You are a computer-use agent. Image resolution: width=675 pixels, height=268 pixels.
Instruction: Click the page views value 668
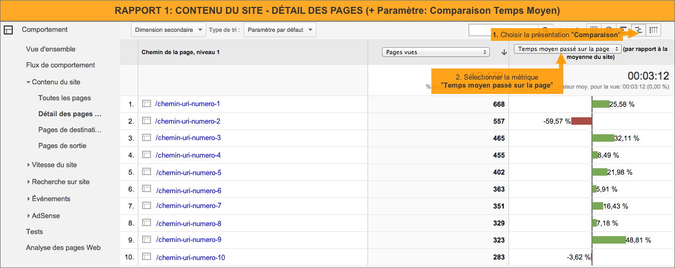(x=499, y=105)
